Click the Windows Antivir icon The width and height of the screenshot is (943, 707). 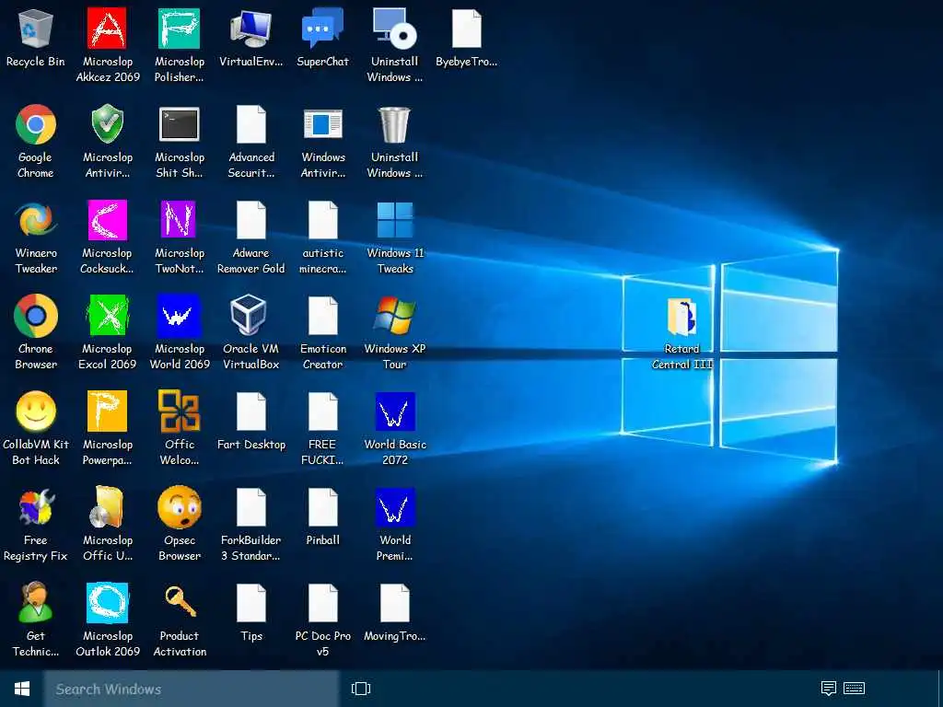point(323,124)
